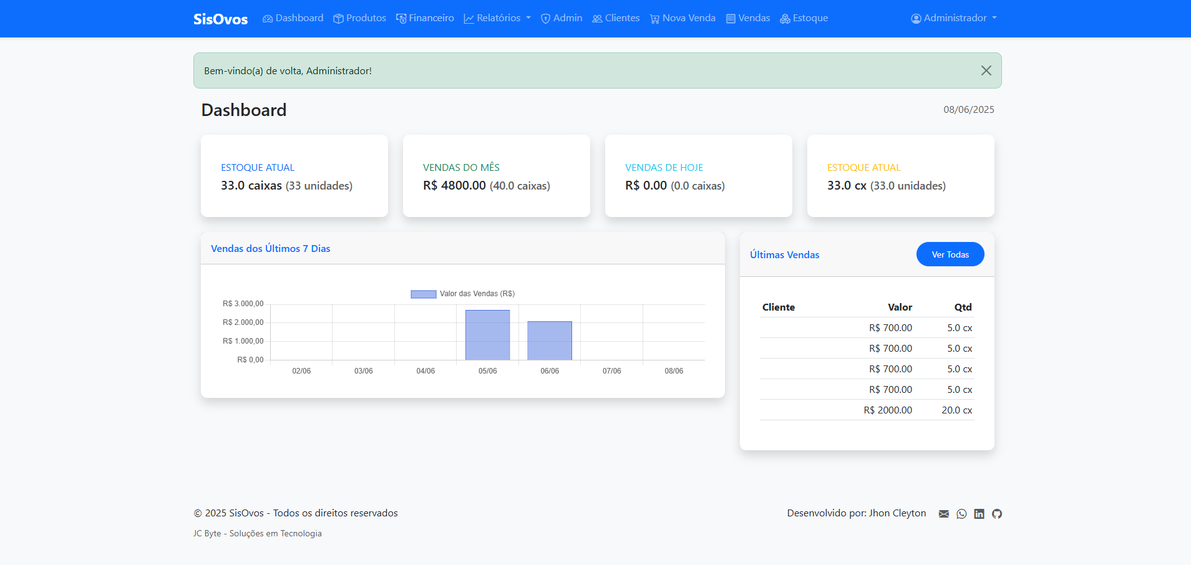Viewport: 1191px width, 565px height.
Task: Click the 06/06 sales bar in chart
Action: pos(549,340)
